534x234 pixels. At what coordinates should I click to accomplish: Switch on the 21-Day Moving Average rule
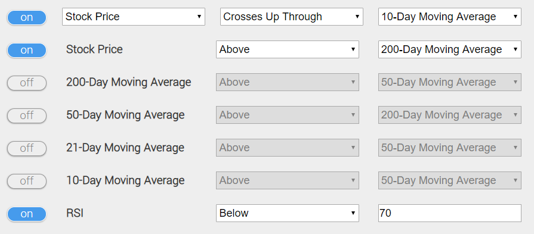click(x=27, y=148)
